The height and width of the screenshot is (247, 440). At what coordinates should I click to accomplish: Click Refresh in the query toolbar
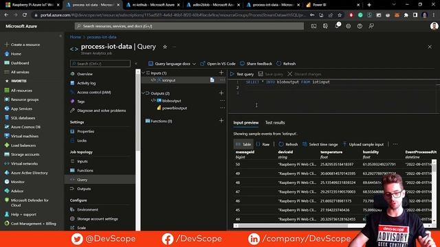[286, 64]
